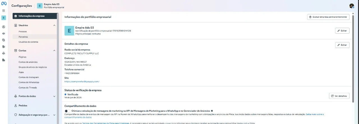Open the hamburger menu icon
This screenshot has width=359, height=124.
pos(4,11)
